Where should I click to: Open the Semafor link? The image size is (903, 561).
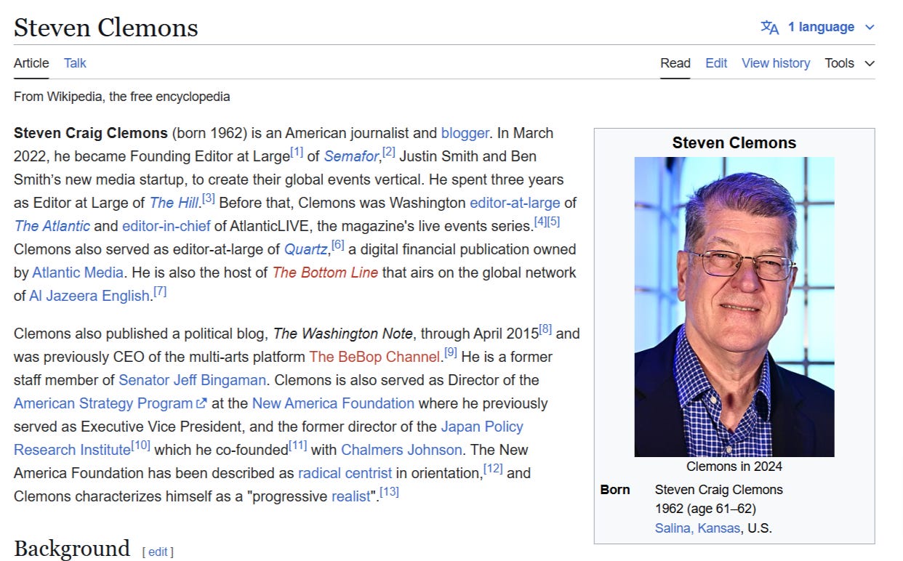pyautogui.click(x=350, y=156)
